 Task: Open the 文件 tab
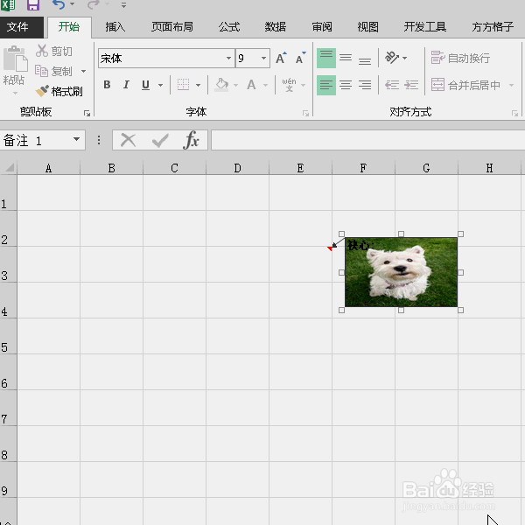coord(21,27)
